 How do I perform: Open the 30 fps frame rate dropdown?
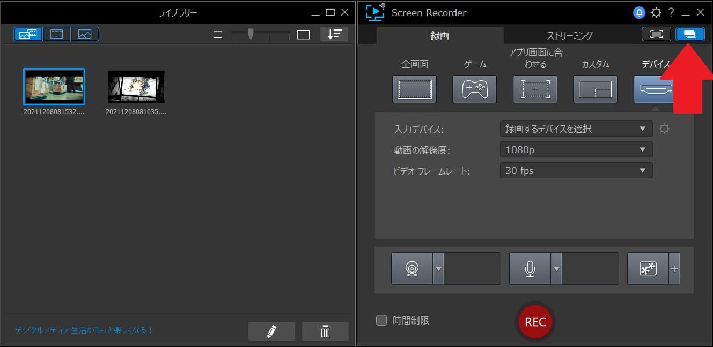pos(576,170)
